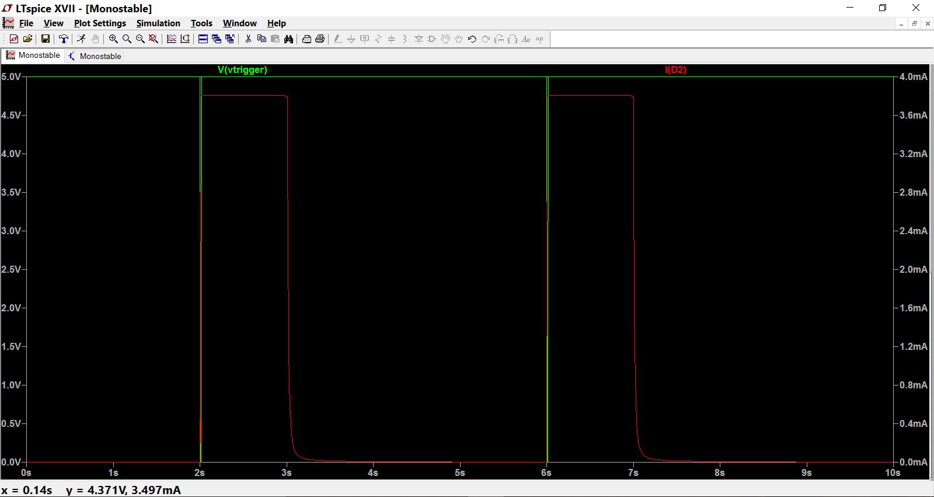Tile windows with the tile icon
Image resolution: width=934 pixels, height=497 pixels.
click(203, 39)
